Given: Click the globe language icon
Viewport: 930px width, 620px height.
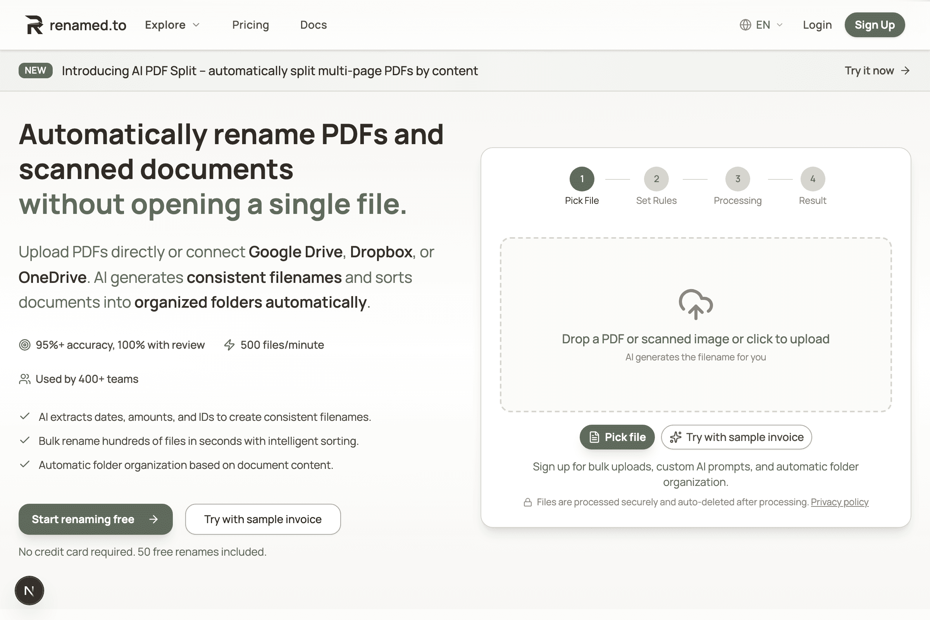Looking at the screenshot, I should (x=745, y=24).
